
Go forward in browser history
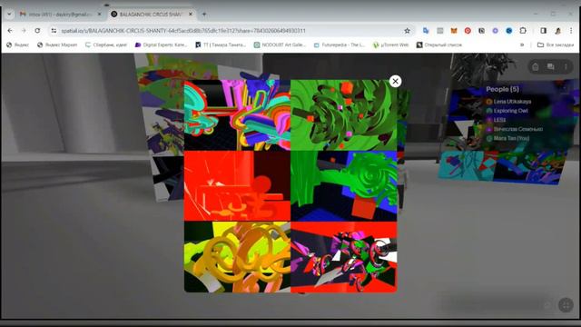coord(24,31)
